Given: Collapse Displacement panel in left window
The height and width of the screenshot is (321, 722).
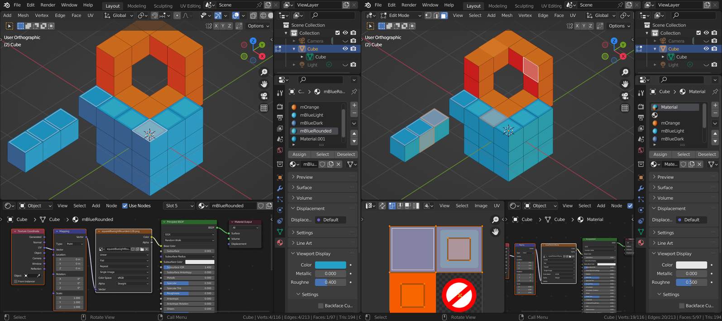Looking at the screenshot, I should (x=323, y=209).
